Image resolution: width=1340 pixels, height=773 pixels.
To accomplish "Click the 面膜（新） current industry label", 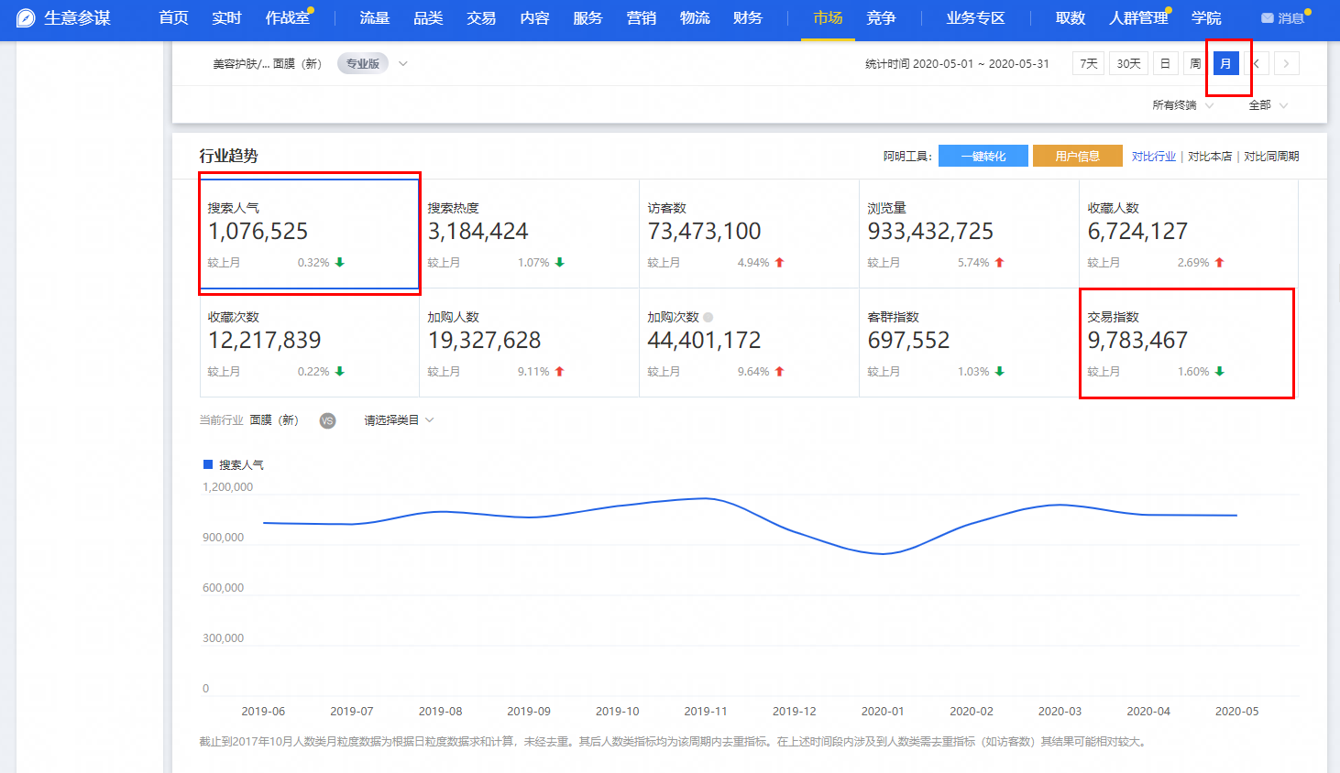I will (275, 420).
